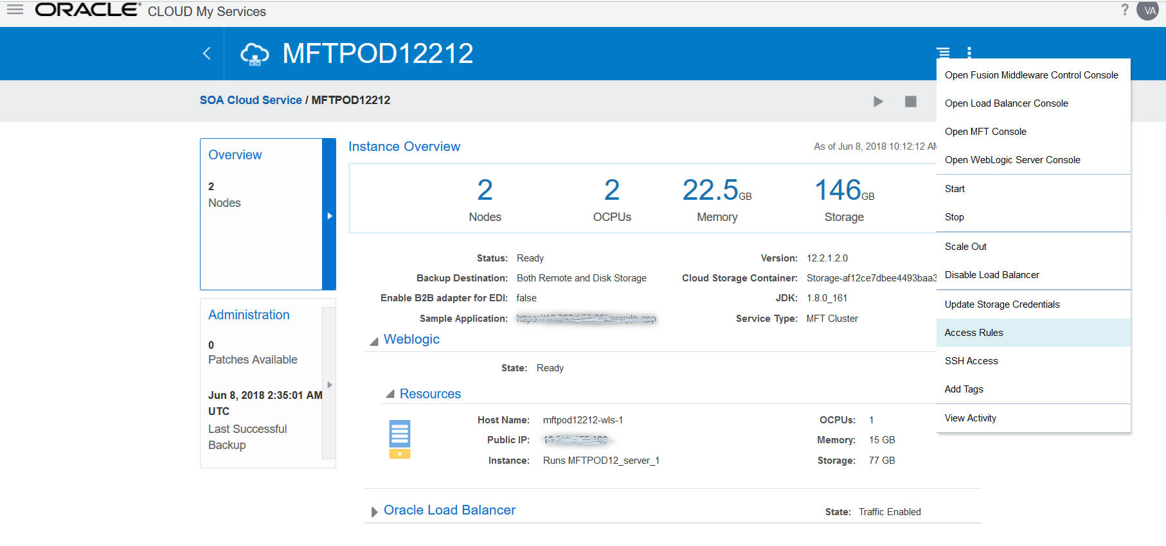The height and width of the screenshot is (546, 1166).
Task: Select Access Rules from the menu
Action: (x=974, y=333)
